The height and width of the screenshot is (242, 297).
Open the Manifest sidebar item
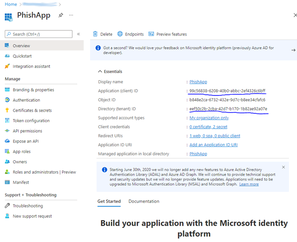(20, 183)
